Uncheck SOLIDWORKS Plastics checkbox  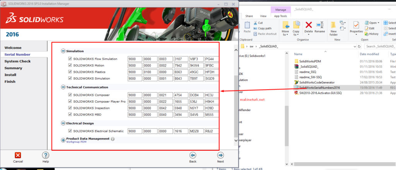click(x=70, y=72)
